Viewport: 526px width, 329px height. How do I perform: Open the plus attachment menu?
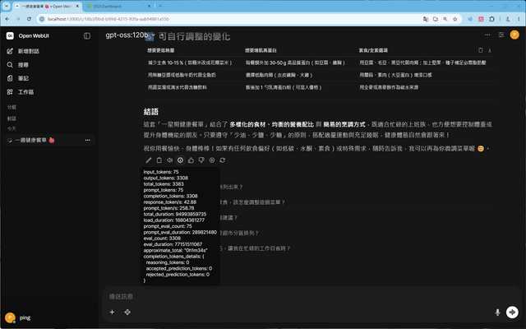coord(112,313)
